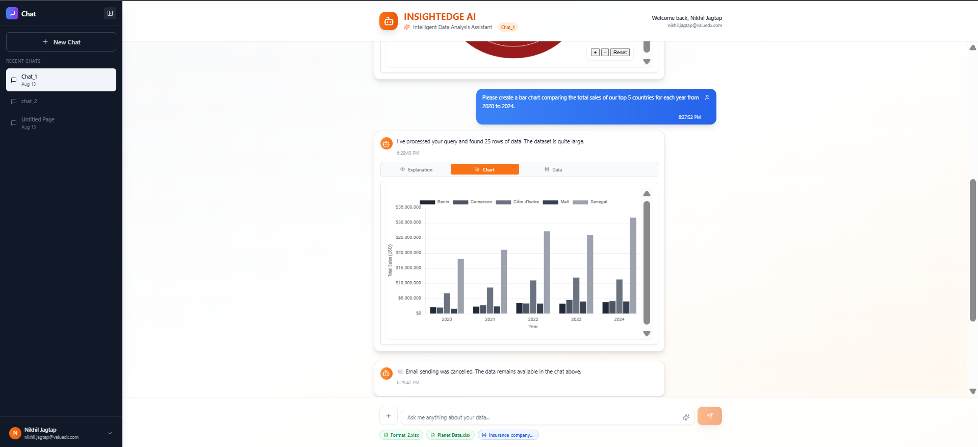Click the page scroll down arrow
The width and height of the screenshot is (978, 447).
(x=973, y=391)
